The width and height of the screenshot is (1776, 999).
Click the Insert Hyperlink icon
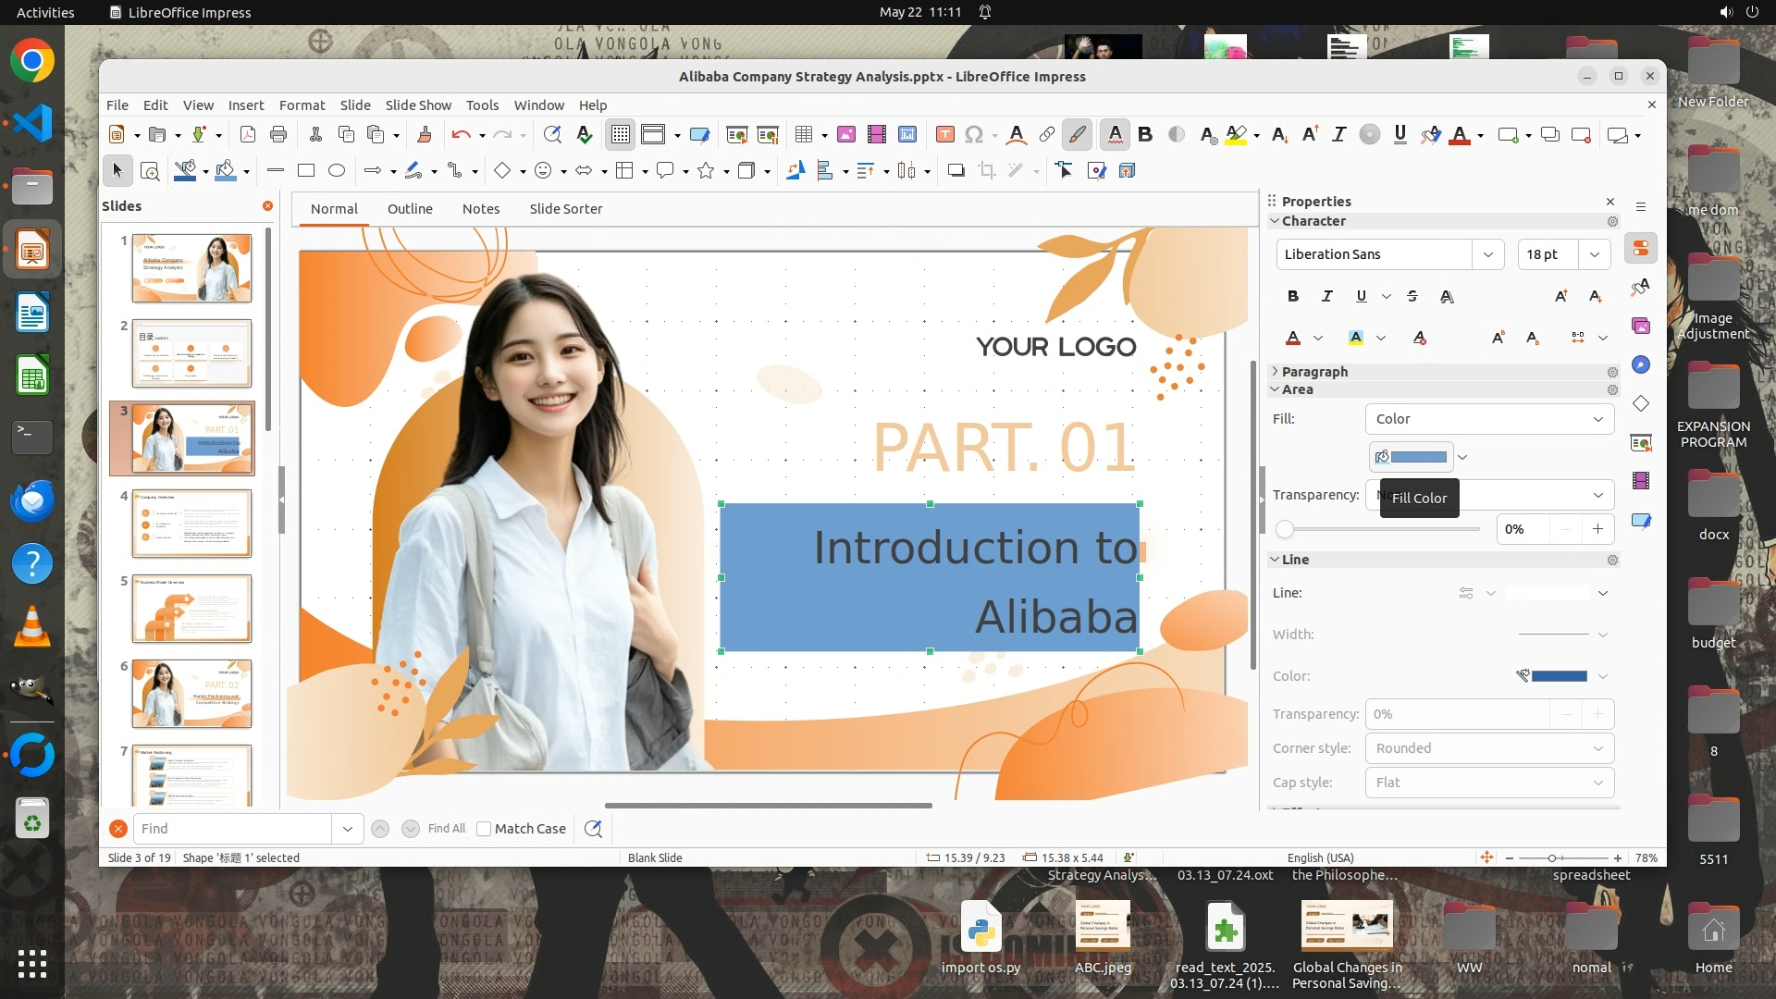pos(1046,135)
